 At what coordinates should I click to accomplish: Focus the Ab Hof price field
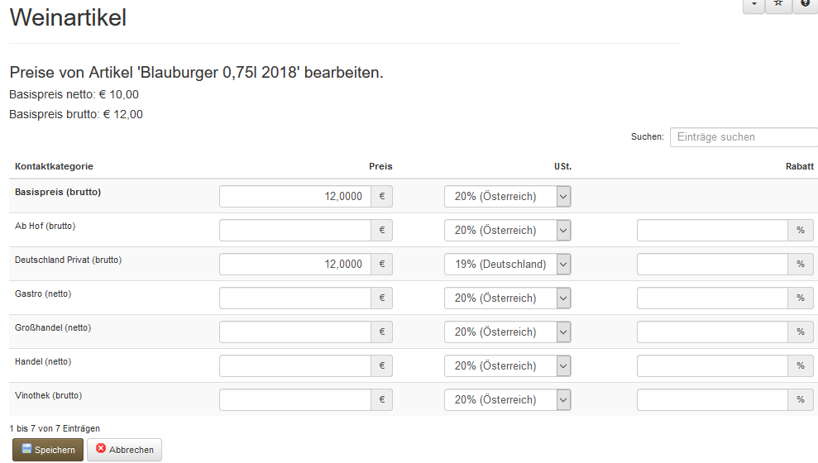point(294,231)
